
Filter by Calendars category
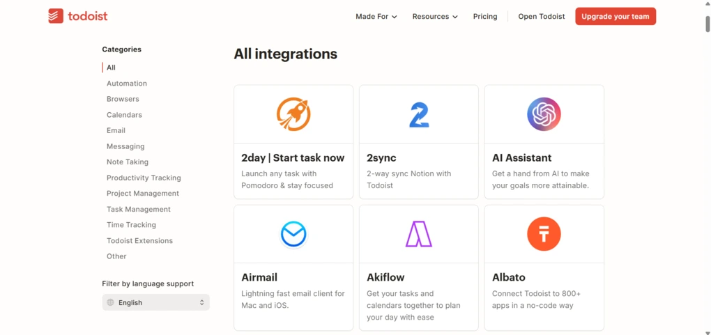pos(124,115)
